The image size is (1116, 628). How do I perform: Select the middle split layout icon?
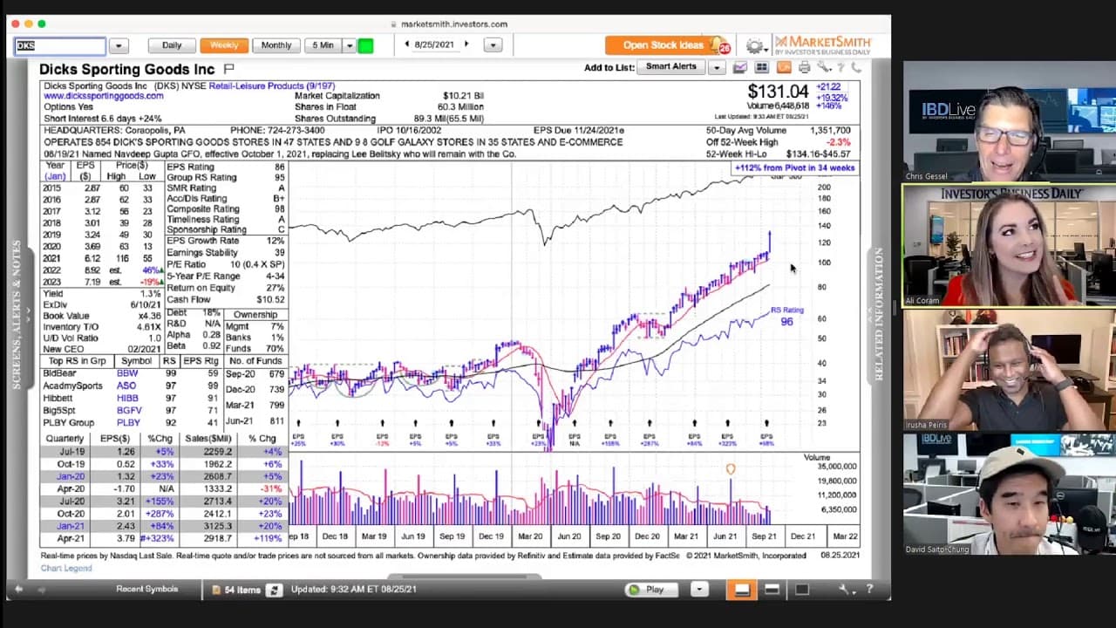click(x=772, y=590)
